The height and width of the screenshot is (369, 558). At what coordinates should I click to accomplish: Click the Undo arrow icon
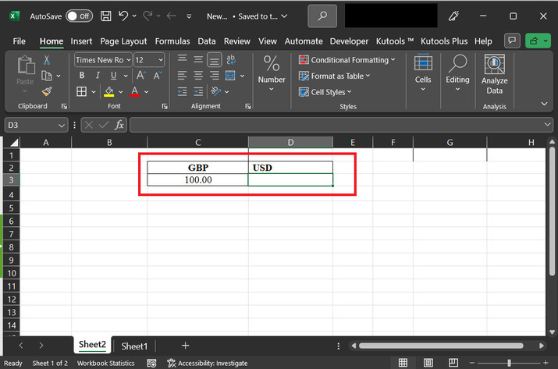pyautogui.click(x=123, y=16)
